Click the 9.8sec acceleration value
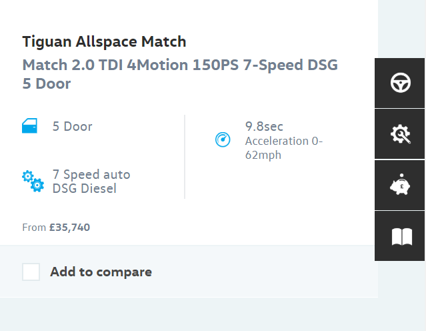The width and height of the screenshot is (426, 331). coord(265,127)
